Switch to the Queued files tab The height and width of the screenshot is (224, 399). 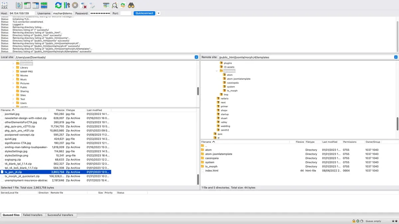(x=11, y=215)
